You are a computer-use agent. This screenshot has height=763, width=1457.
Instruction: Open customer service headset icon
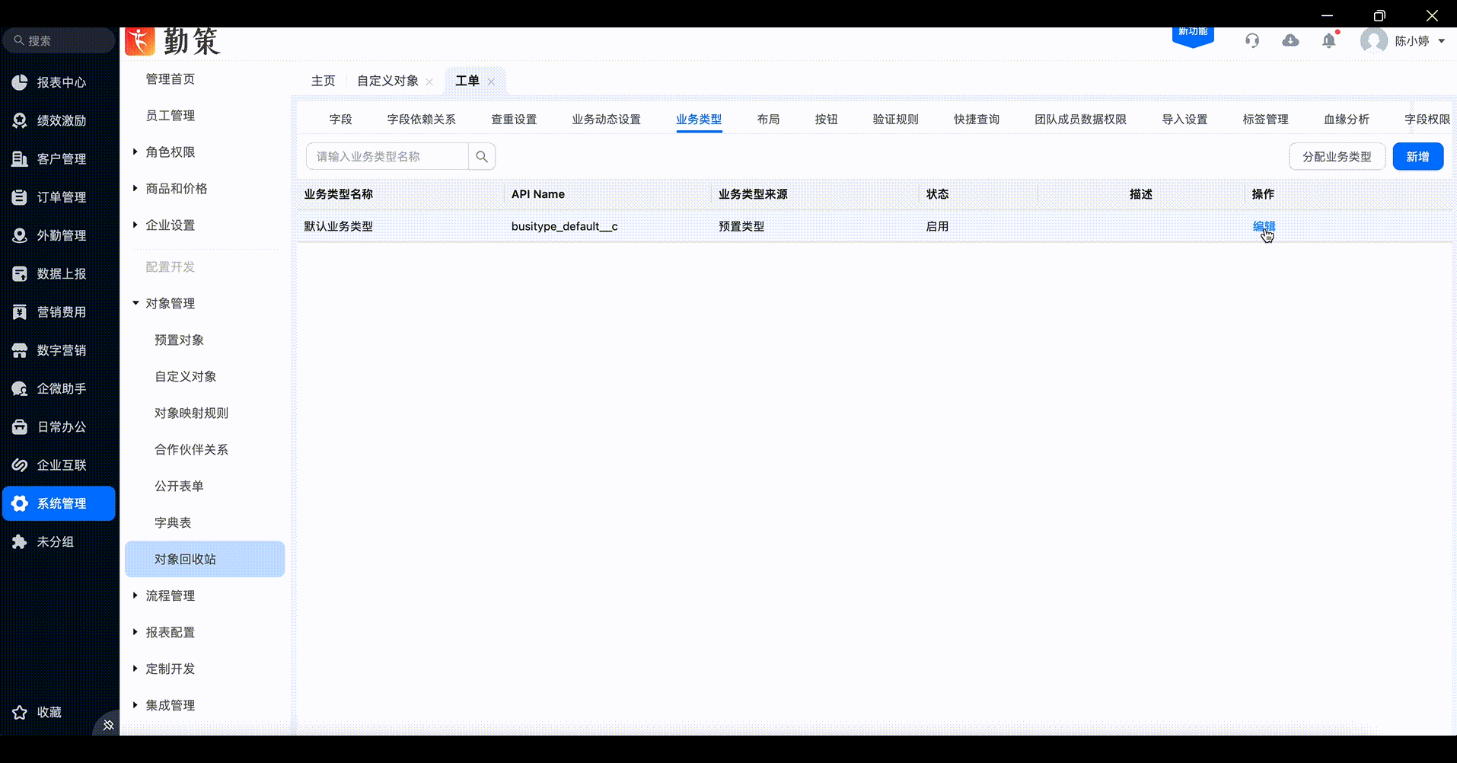click(1252, 40)
